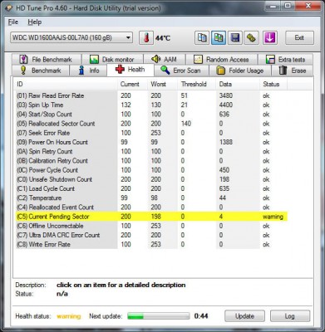Switch to the Disk monitor tab
Viewport: 325px width, 332px height.
[x=112, y=59]
